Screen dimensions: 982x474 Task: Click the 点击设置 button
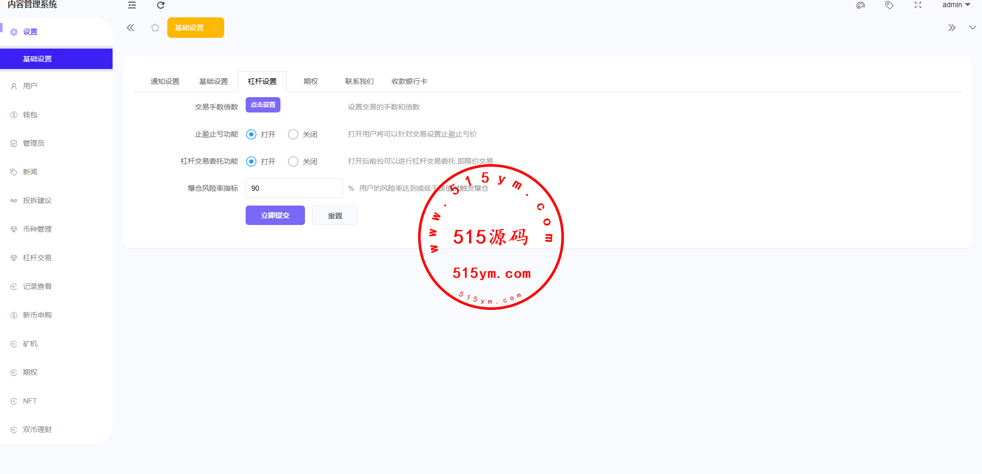click(263, 105)
